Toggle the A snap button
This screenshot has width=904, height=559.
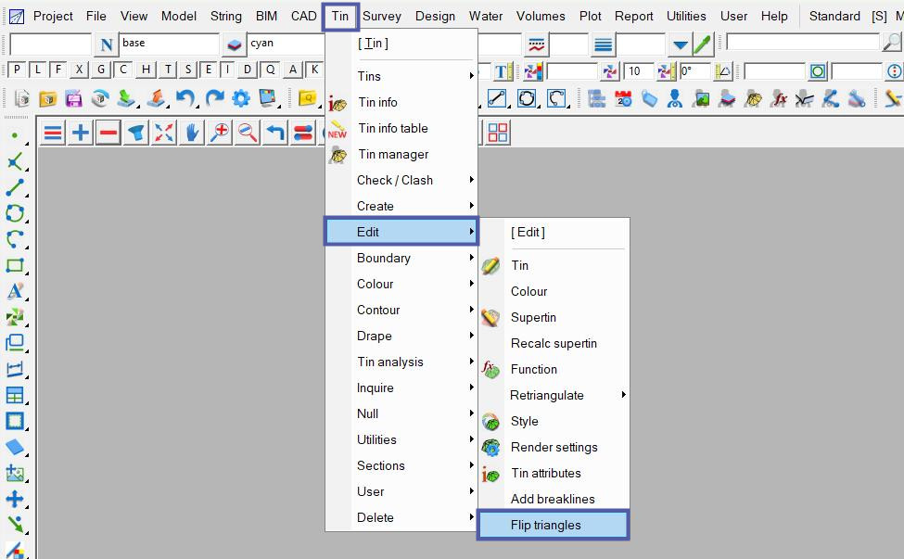tap(293, 70)
